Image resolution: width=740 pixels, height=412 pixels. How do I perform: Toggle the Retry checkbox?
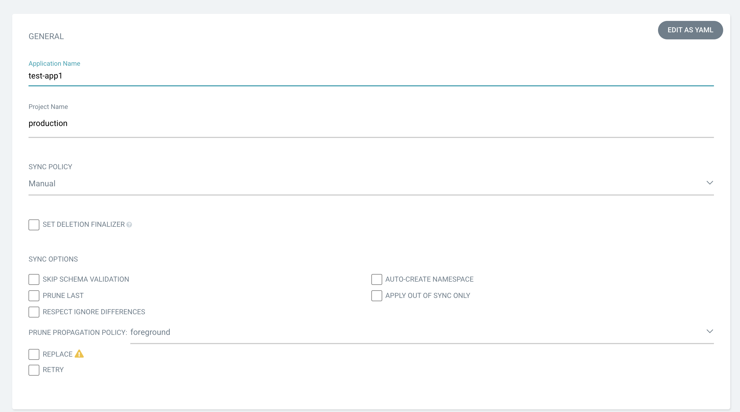coord(34,370)
